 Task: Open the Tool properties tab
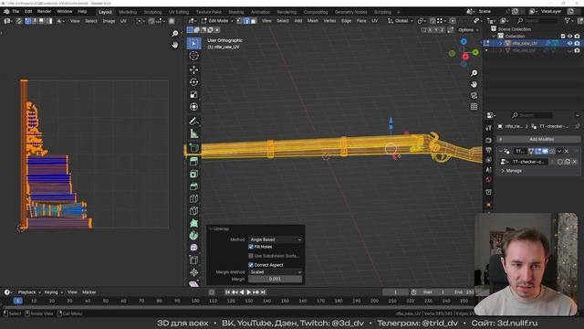[489, 128]
